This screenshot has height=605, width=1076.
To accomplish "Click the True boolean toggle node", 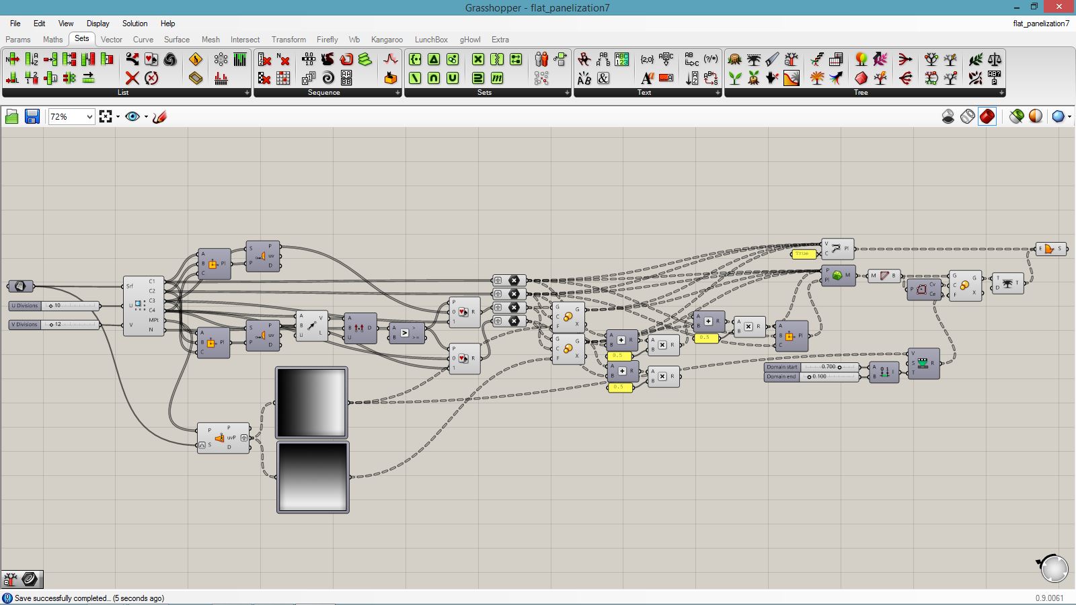I will pos(803,254).
